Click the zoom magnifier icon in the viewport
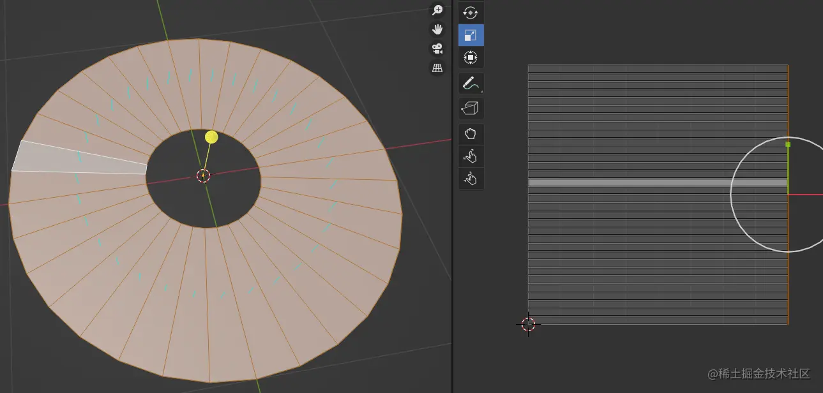 (x=437, y=10)
